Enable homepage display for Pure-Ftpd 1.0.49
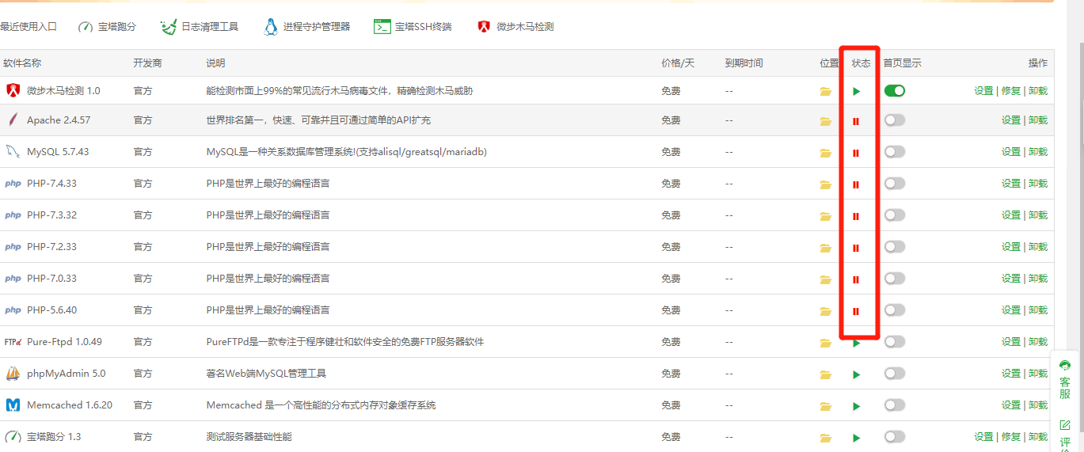The width and height of the screenshot is (1084, 452). point(895,342)
